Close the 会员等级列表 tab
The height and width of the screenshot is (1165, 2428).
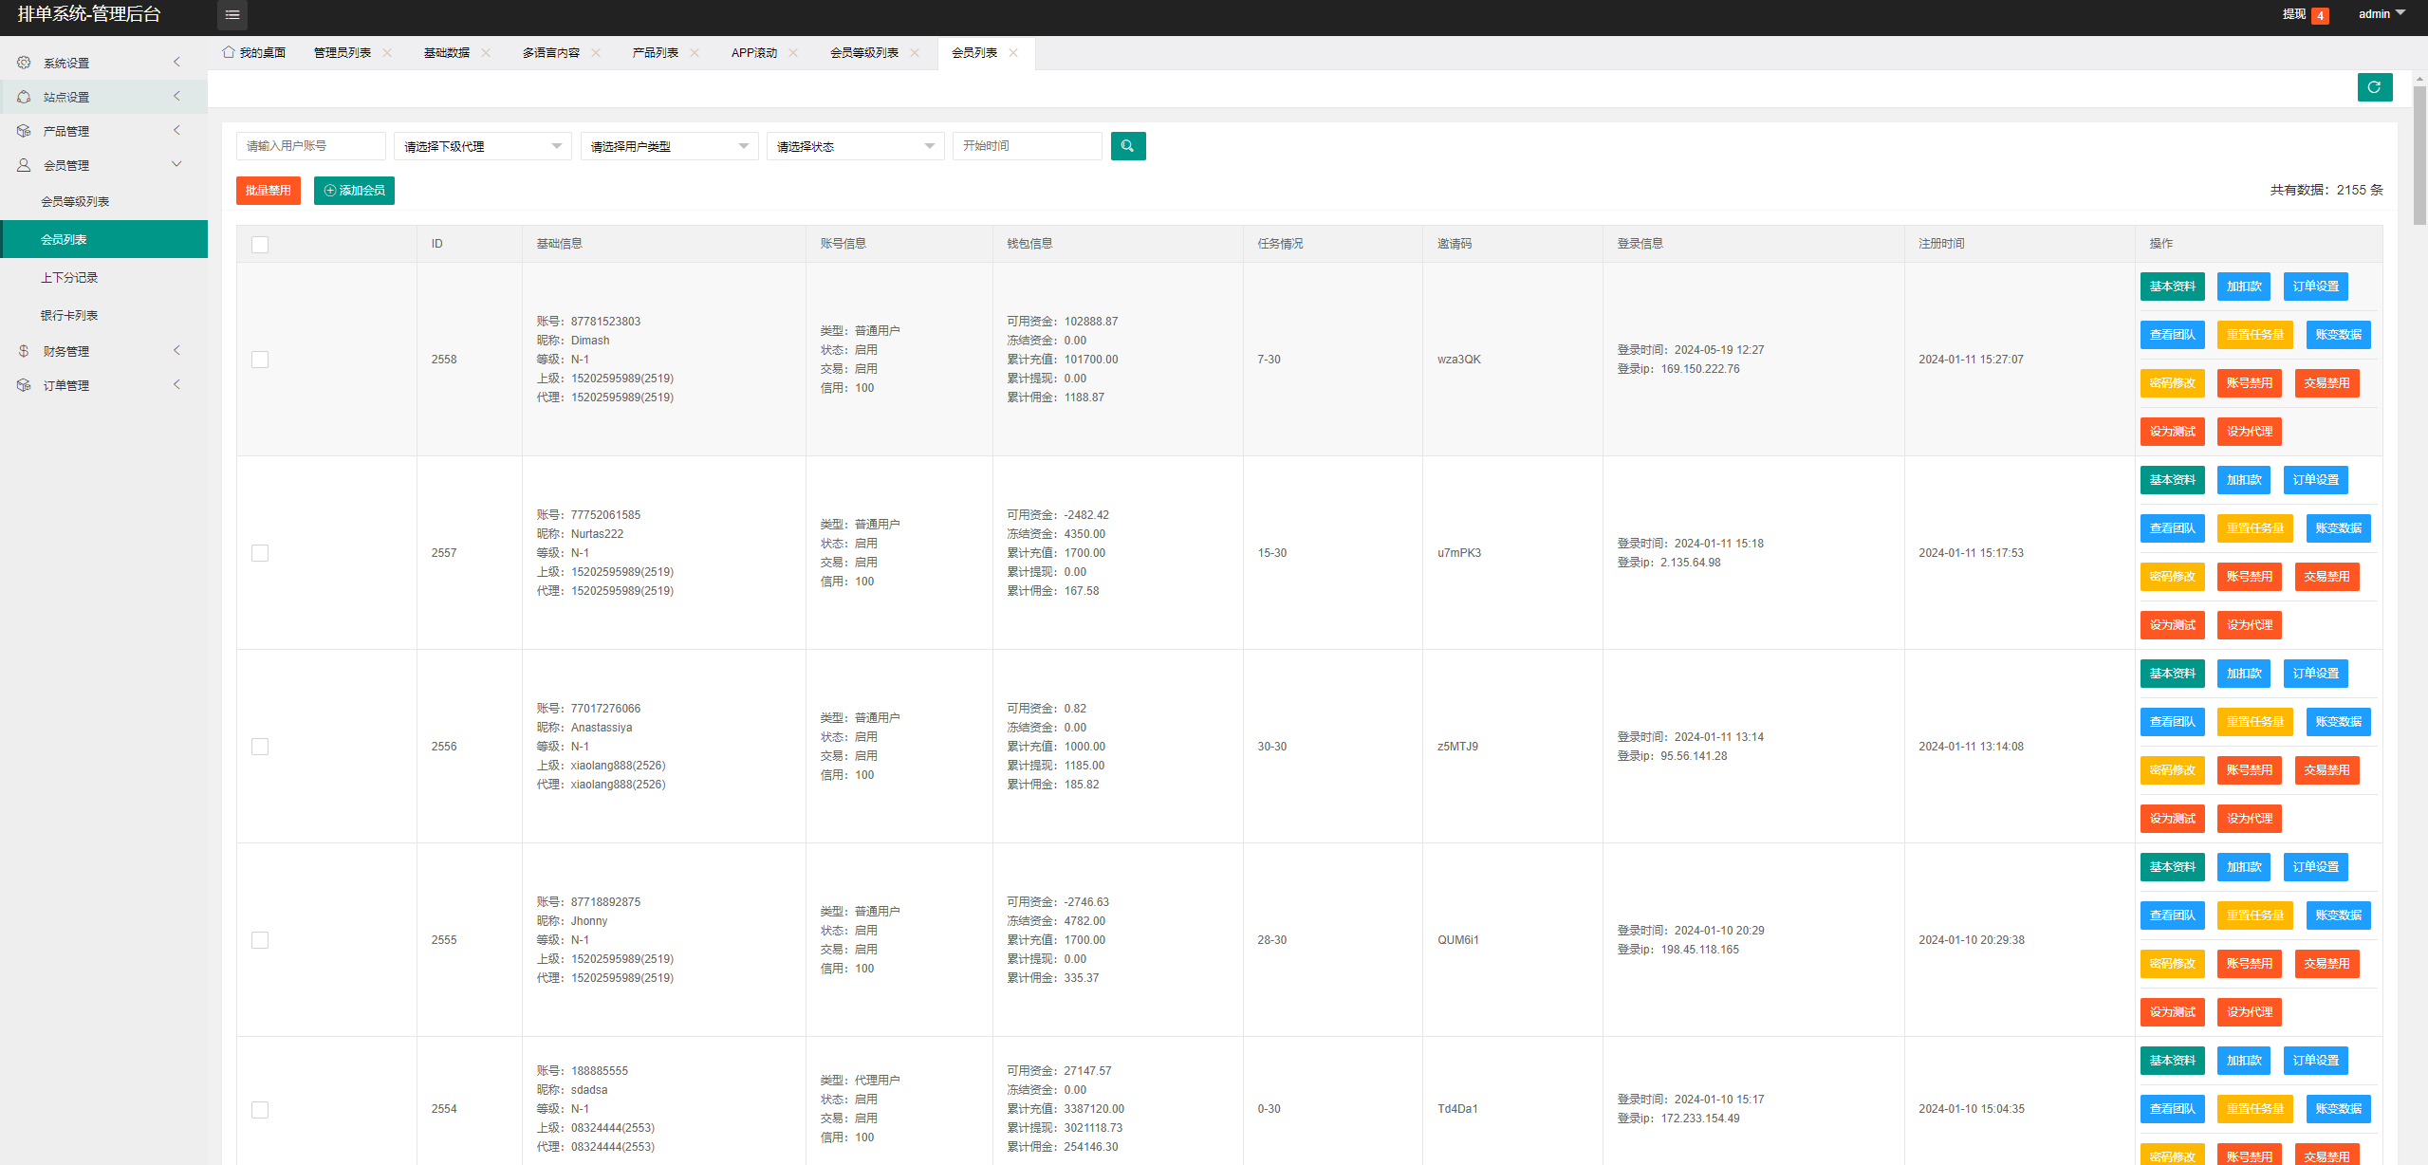pyautogui.click(x=915, y=53)
